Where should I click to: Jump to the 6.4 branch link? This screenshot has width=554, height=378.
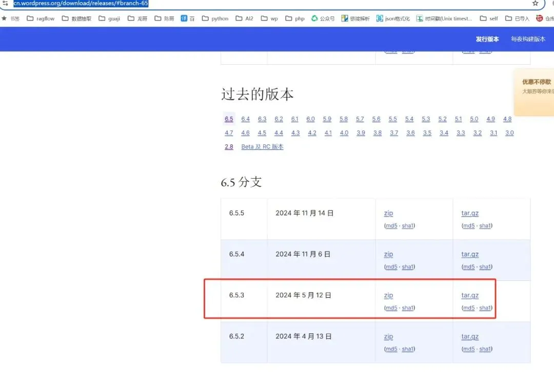246,119
